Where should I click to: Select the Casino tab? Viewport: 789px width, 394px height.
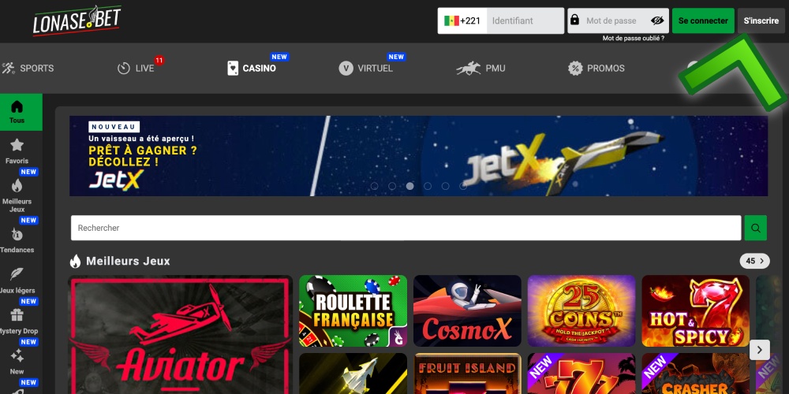click(x=252, y=68)
